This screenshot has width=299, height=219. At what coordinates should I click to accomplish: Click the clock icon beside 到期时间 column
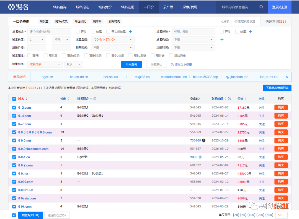point(230,98)
